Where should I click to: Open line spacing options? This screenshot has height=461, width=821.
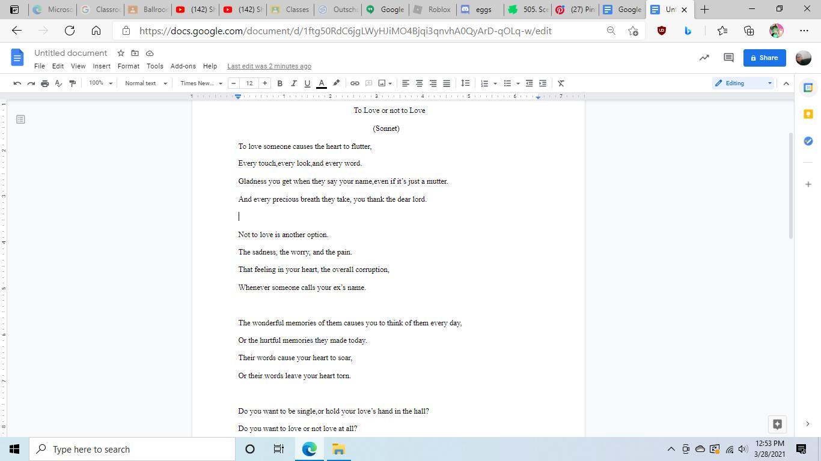(465, 83)
